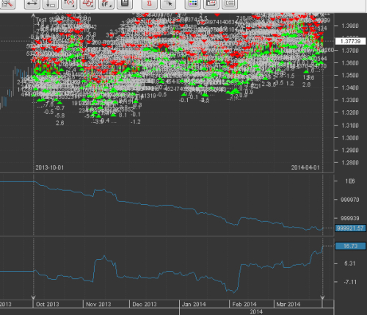Click the 2013-10-01 start date marker
Image resolution: width=367 pixels, height=315 pixels.
coord(50,167)
